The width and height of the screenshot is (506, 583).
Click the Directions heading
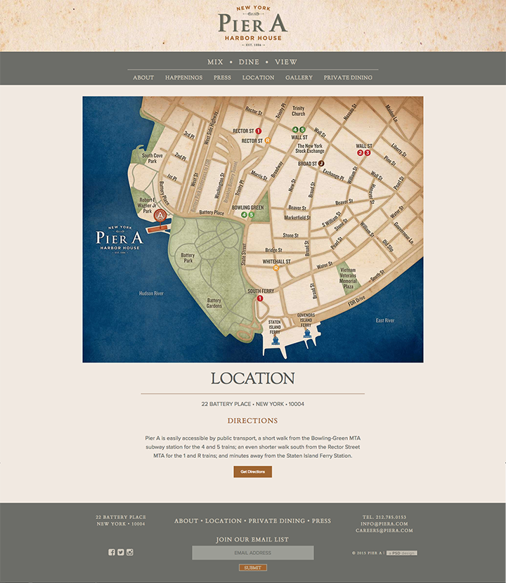pos(252,421)
